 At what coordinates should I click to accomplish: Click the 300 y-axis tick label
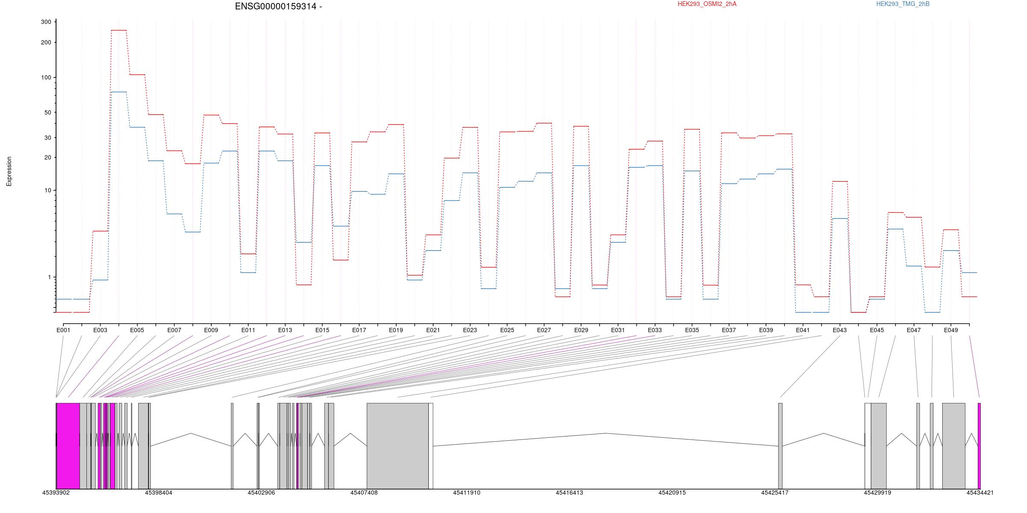[x=46, y=22]
